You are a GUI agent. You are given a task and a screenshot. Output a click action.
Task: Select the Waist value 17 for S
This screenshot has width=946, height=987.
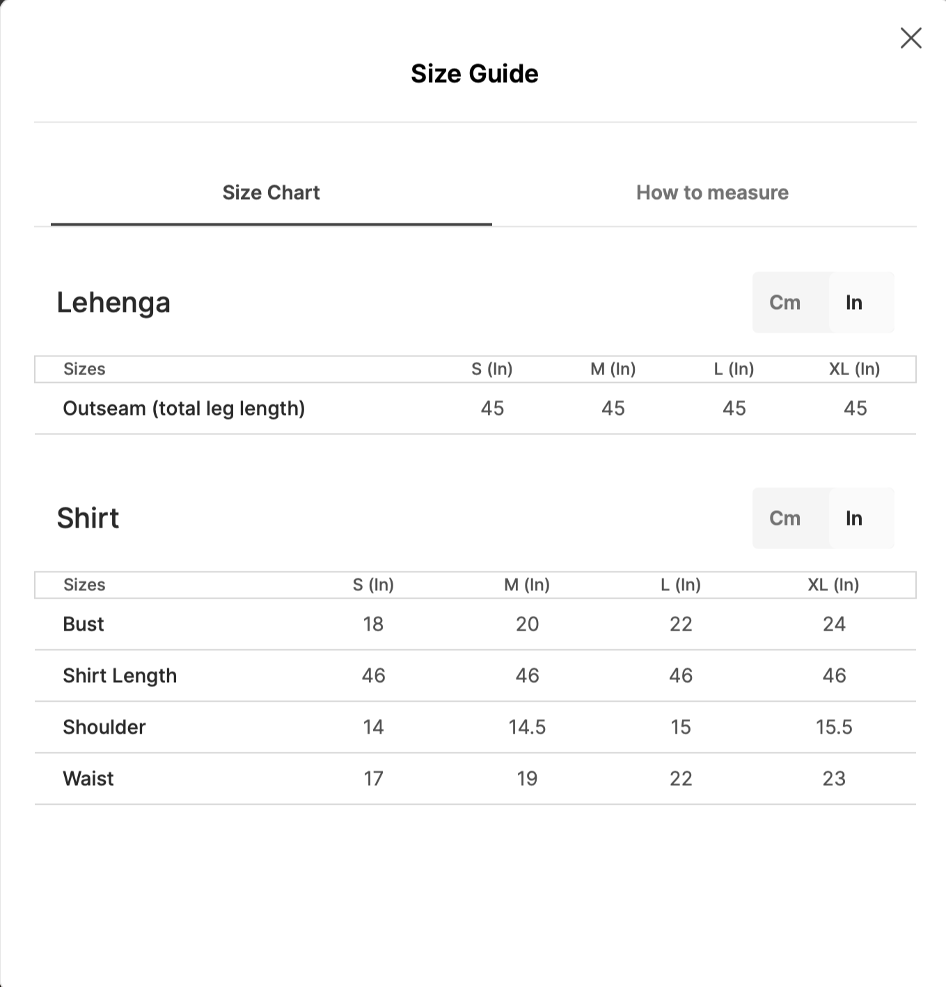pyautogui.click(x=373, y=779)
